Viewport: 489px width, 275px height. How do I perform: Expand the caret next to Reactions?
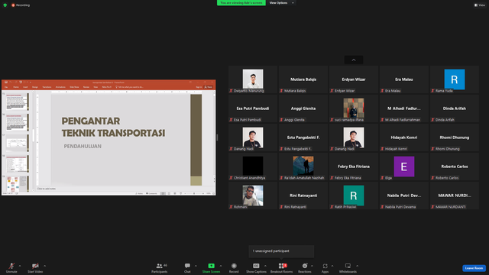pos(312,266)
